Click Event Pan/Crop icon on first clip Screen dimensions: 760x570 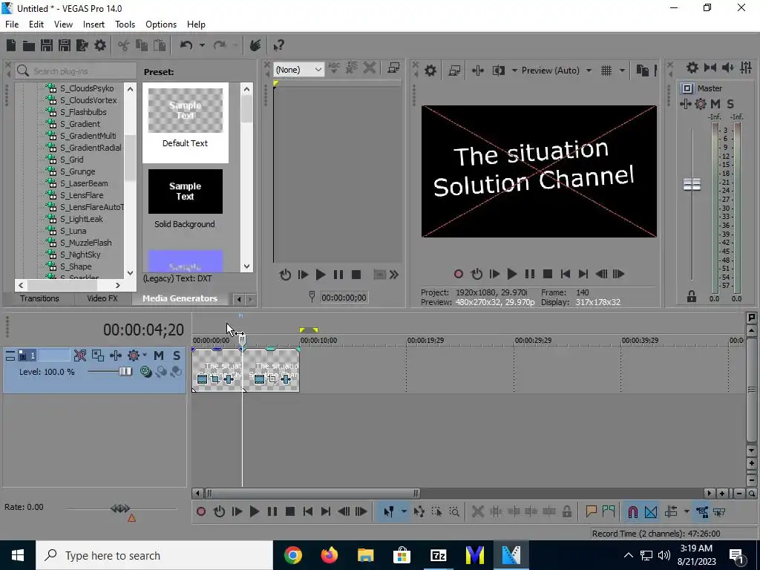coord(216,379)
